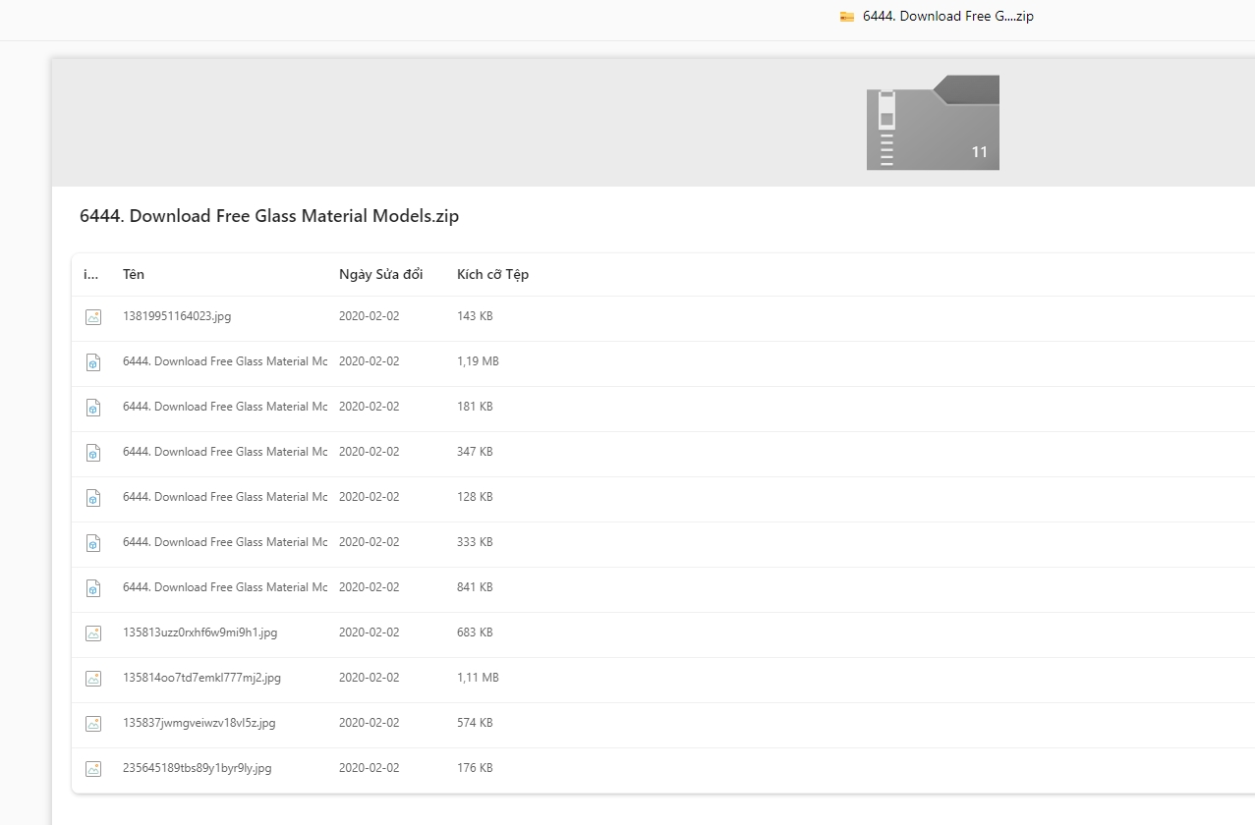Select the Glass Material file sized 333 KB
Screen dimensions: 1255x825
coord(225,542)
